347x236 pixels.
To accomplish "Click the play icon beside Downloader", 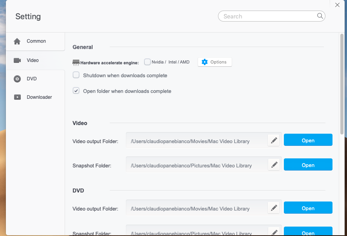I will [x=17, y=97].
